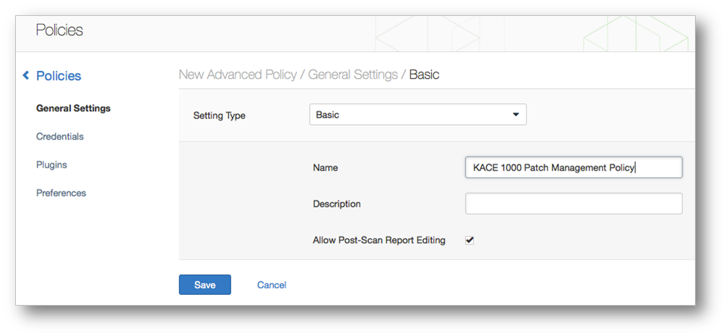The image size is (726, 336).
Task: Click into the Name input field
Action: coord(574,168)
